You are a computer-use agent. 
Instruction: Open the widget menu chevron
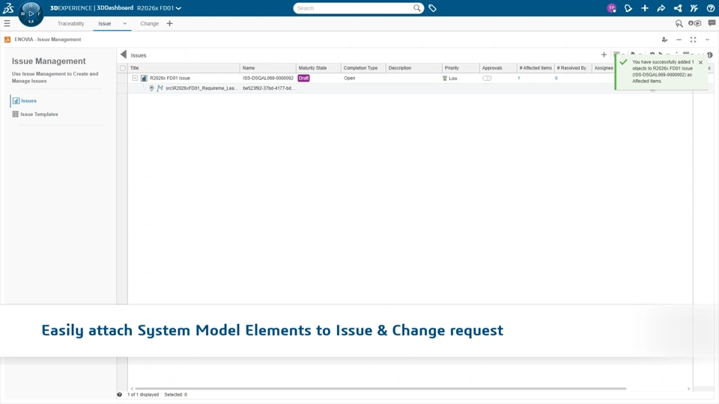(708, 40)
